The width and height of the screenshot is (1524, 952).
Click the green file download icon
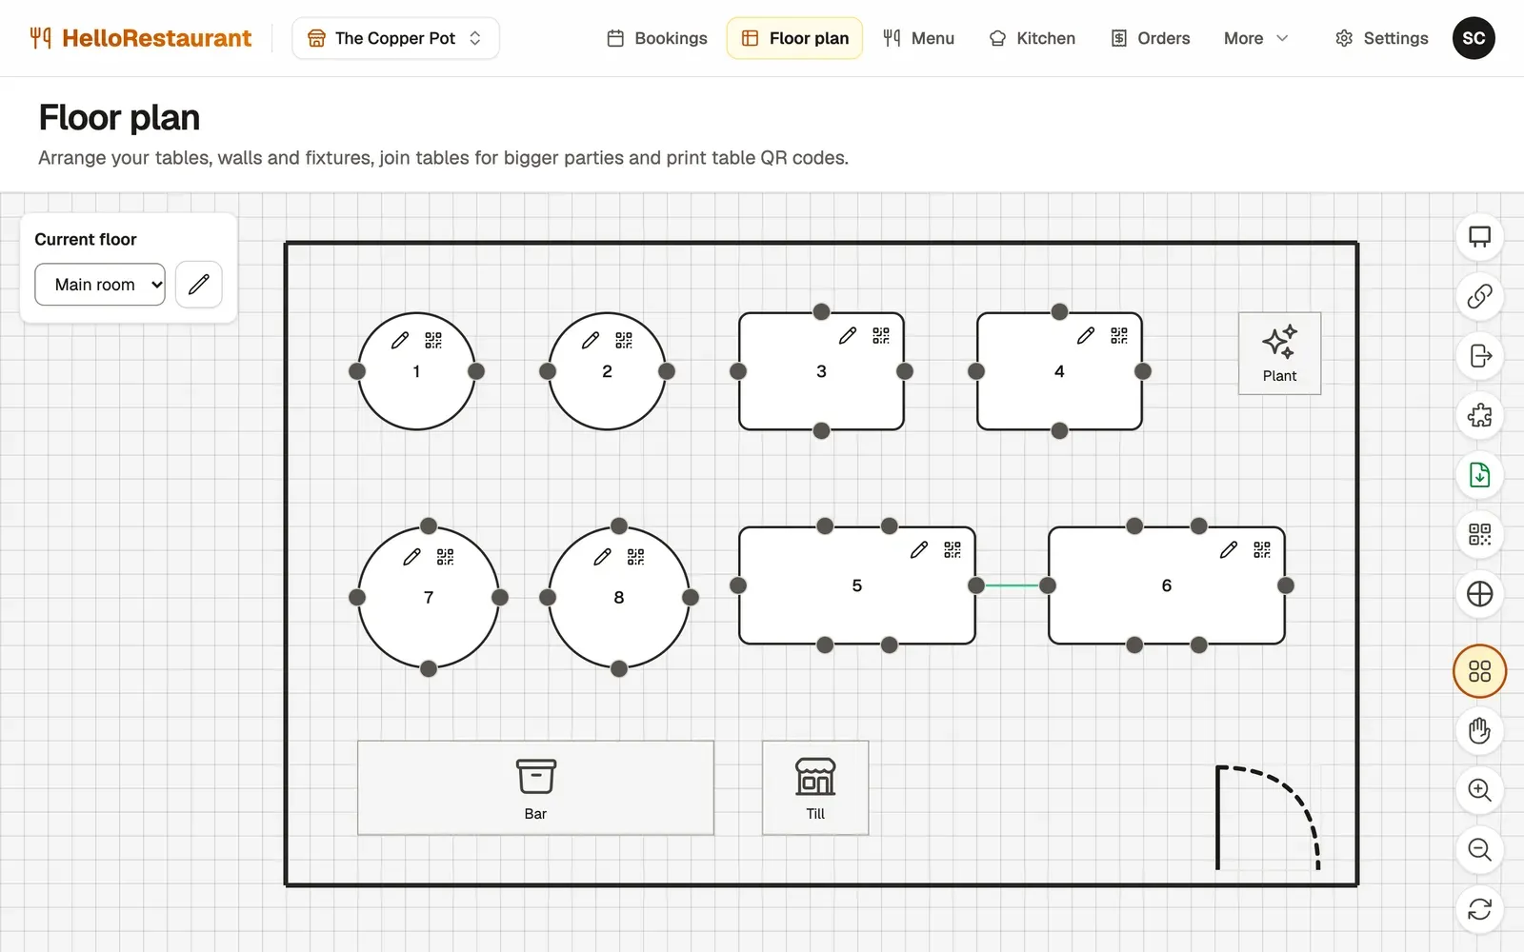(1479, 475)
